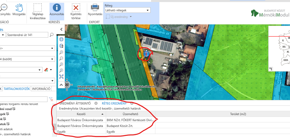Clear selection with Kijelölés törlése
290x138 pixels.
(x=76, y=10)
